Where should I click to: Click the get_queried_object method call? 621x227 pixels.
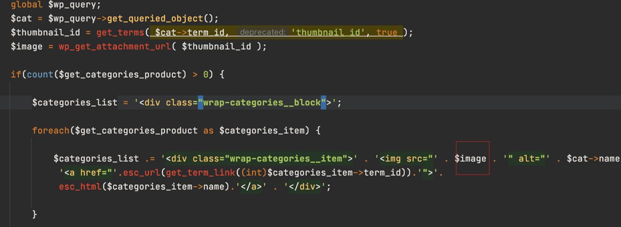155,18
